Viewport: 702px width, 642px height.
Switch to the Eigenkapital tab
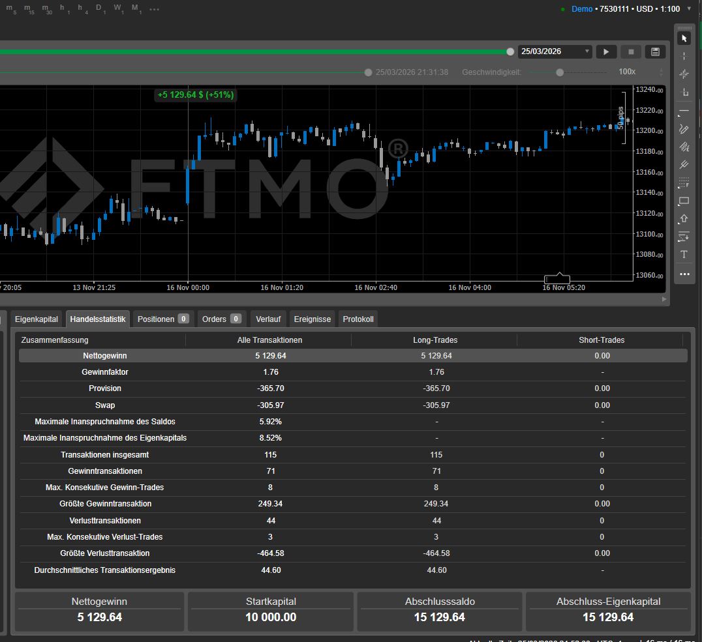37,319
